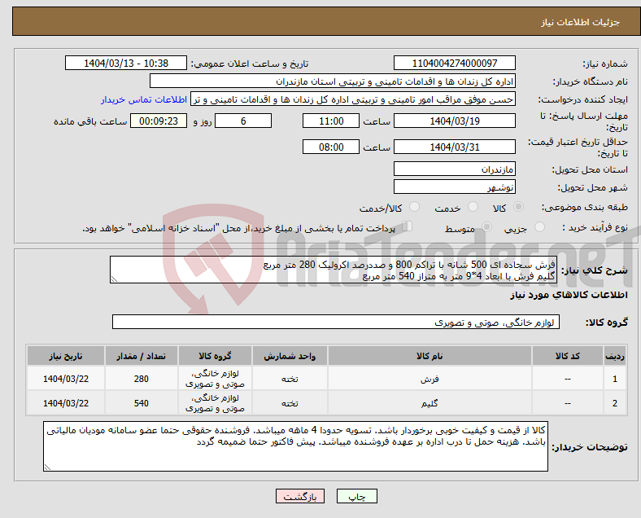This screenshot has height=518, width=641.
Task: Click the کد کالا column header
Action: pos(568,356)
